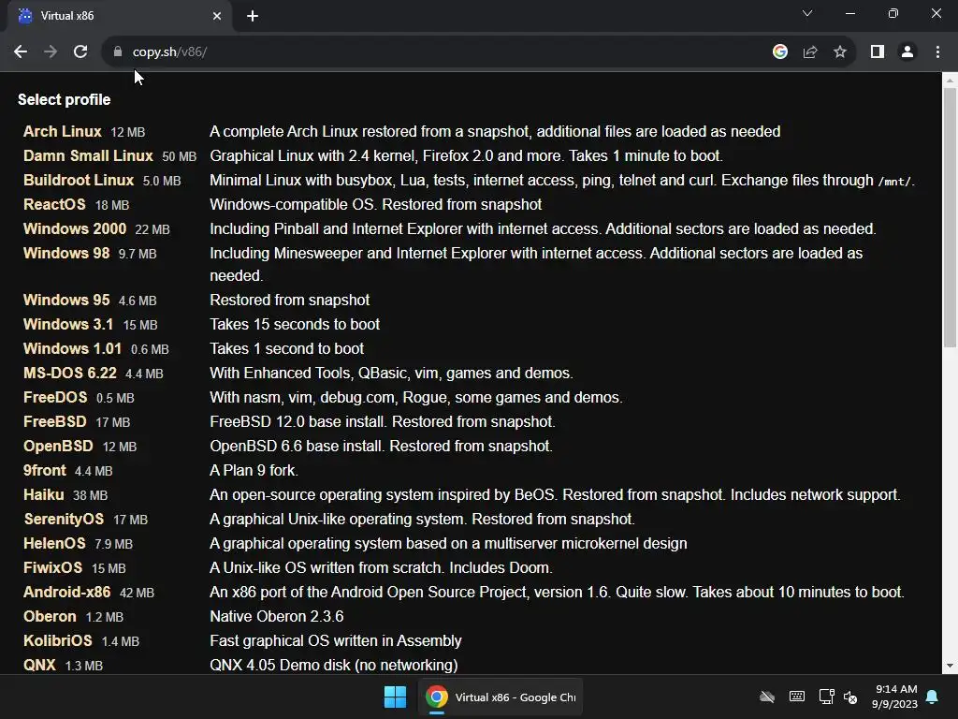Click the crossed-out cloud tray icon
Viewport: 958px width, 719px height.
pyautogui.click(x=767, y=697)
